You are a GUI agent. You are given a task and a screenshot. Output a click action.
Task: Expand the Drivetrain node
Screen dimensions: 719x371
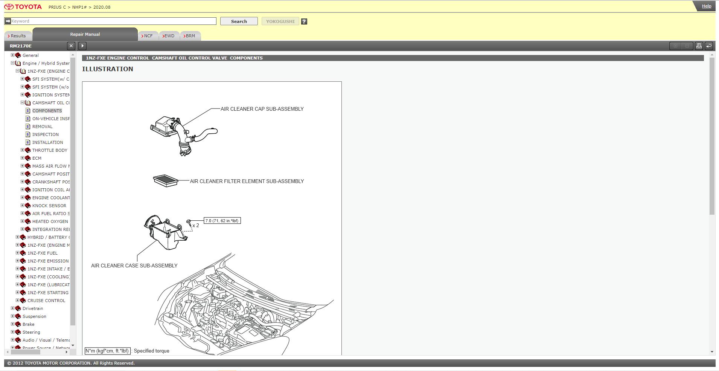pos(12,308)
